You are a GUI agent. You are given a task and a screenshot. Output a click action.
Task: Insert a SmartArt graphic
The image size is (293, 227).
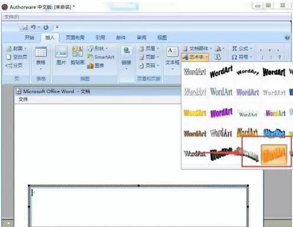coord(101,57)
